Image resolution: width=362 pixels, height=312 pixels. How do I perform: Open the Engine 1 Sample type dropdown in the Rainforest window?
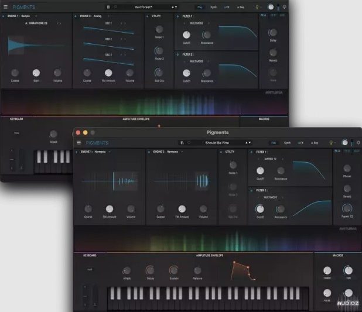36,16
